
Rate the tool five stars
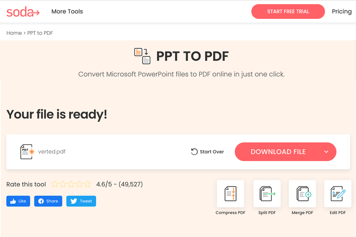(x=88, y=184)
